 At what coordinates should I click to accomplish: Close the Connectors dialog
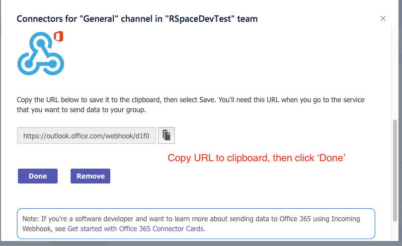tap(383, 18)
